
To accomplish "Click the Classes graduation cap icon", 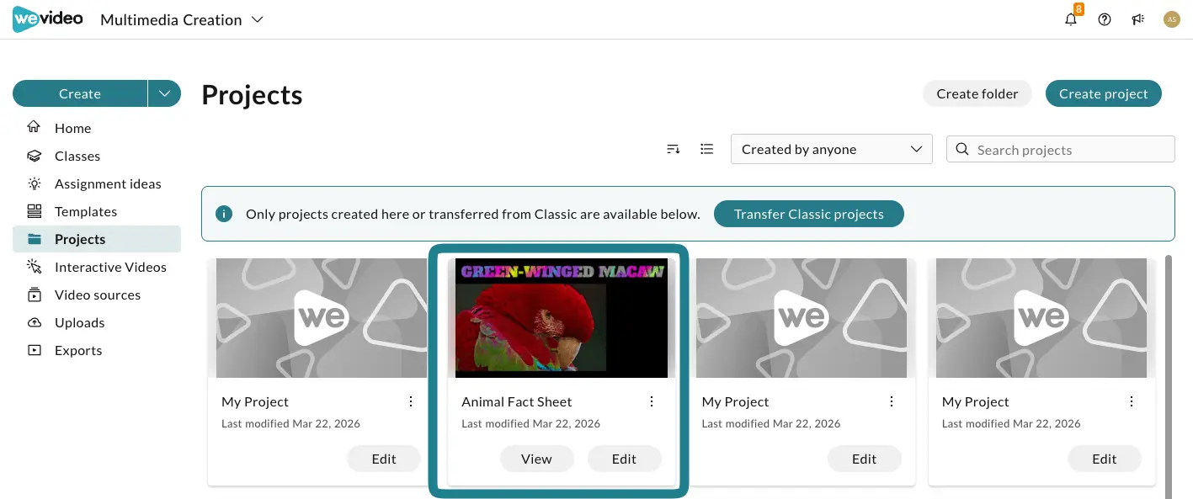I will [34, 156].
